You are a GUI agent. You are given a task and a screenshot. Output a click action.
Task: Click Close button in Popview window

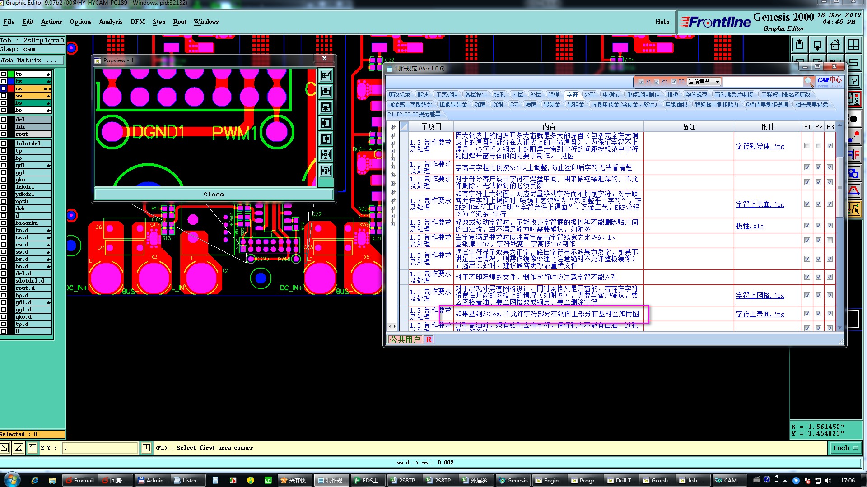point(214,194)
